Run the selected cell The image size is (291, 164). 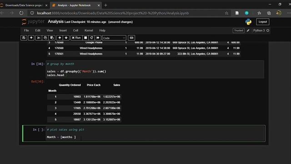[x=76, y=38]
